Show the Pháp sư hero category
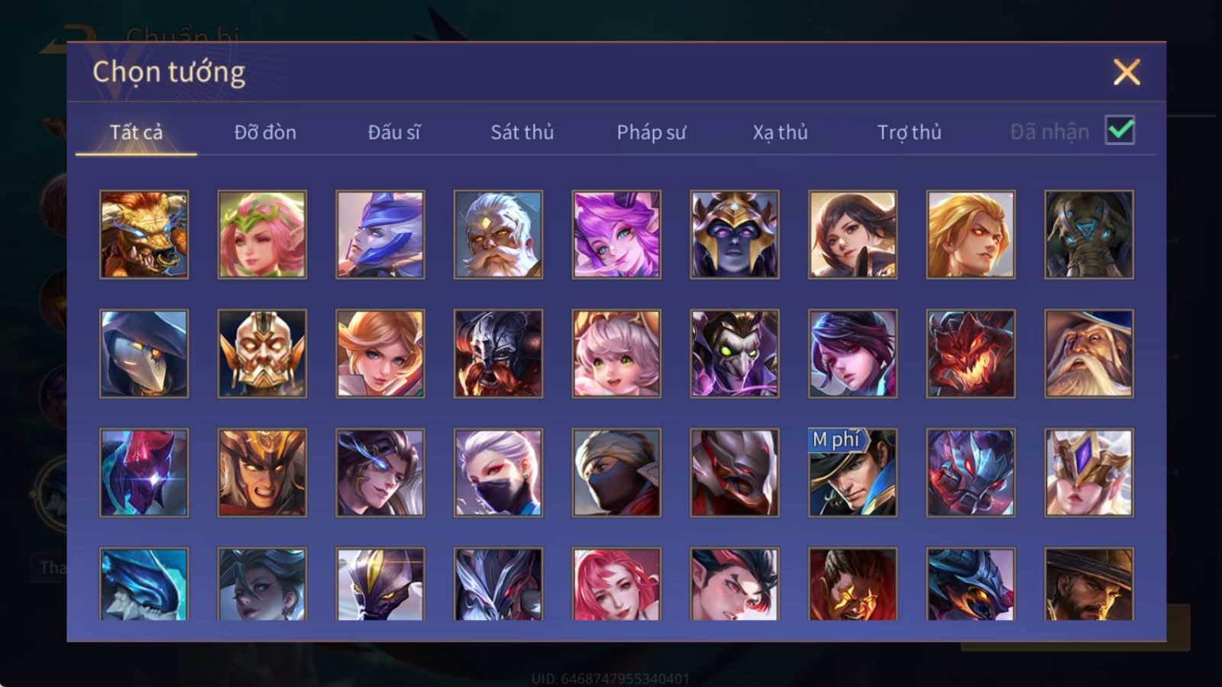 tap(651, 132)
